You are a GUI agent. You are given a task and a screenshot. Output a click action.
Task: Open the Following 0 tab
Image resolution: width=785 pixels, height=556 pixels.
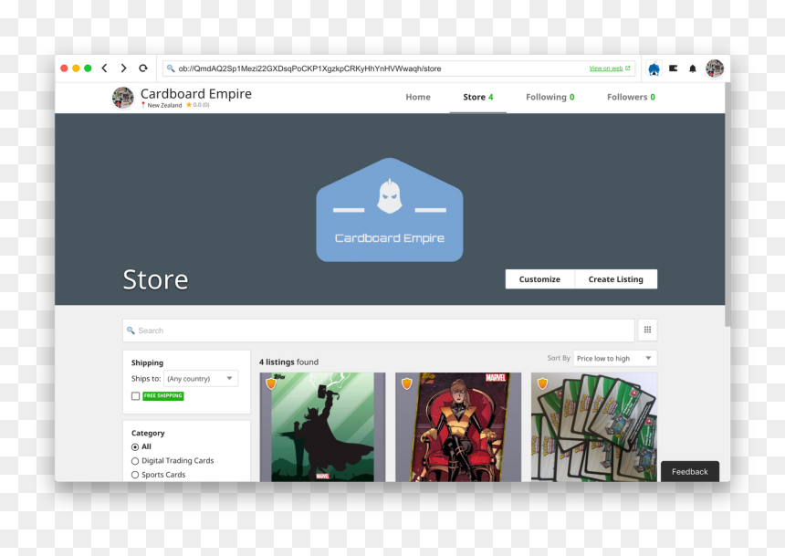click(x=549, y=97)
